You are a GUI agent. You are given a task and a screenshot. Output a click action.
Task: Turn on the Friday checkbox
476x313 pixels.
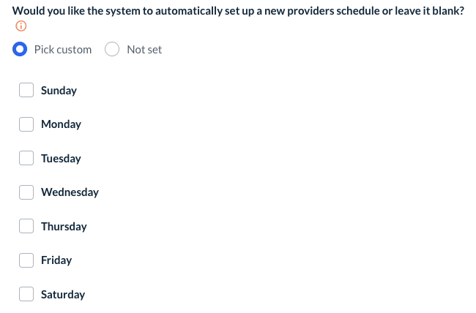pos(26,260)
